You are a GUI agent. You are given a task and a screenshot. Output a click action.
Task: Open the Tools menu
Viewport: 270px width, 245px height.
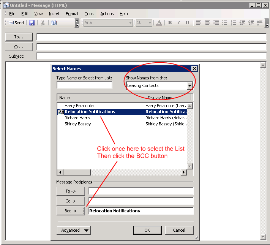pyautogui.click(x=90, y=14)
